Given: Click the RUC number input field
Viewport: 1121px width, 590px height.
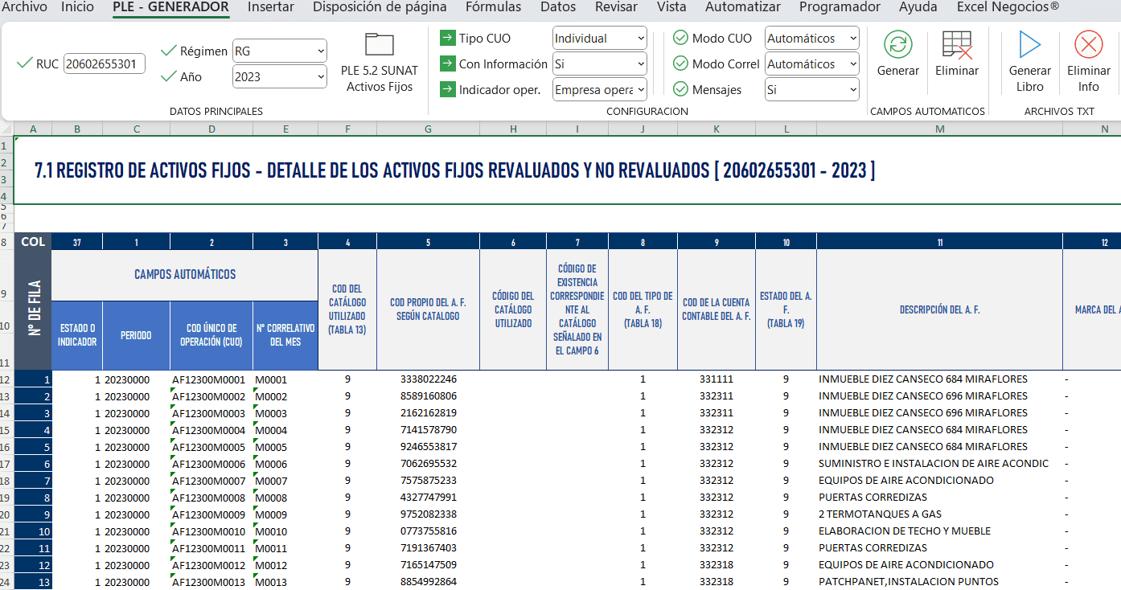Looking at the screenshot, I should pos(104,64).
